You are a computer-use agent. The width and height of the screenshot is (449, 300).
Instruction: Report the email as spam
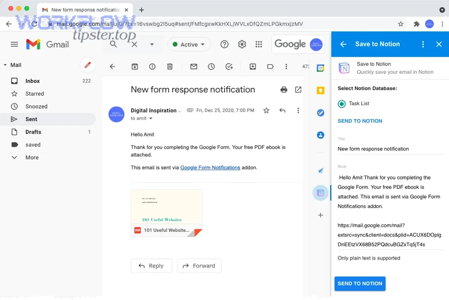[x=152, y=66]
